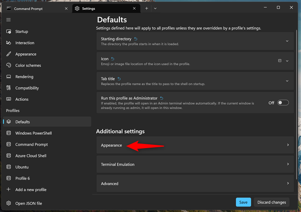Expand the Starting directory setting
301x212 pixels.
[287, 41]
